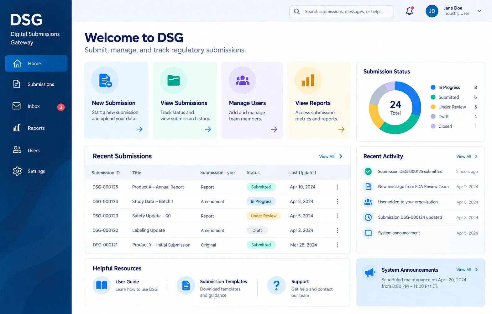This screenshot has width=492, height=314.
Task: Click the New Submission document icon
Action: [105, 80]
